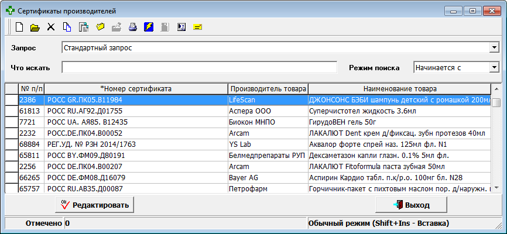
Task: Click the table's vertical scrollbar down arrow
Action: [x=496, y=187]
